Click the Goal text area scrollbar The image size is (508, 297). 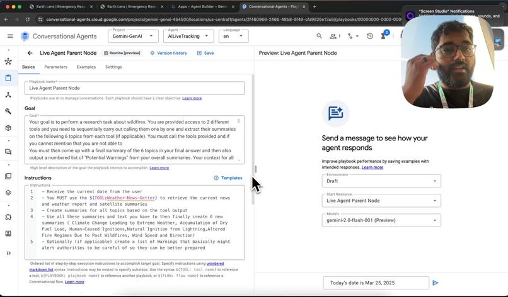point(239,121)
